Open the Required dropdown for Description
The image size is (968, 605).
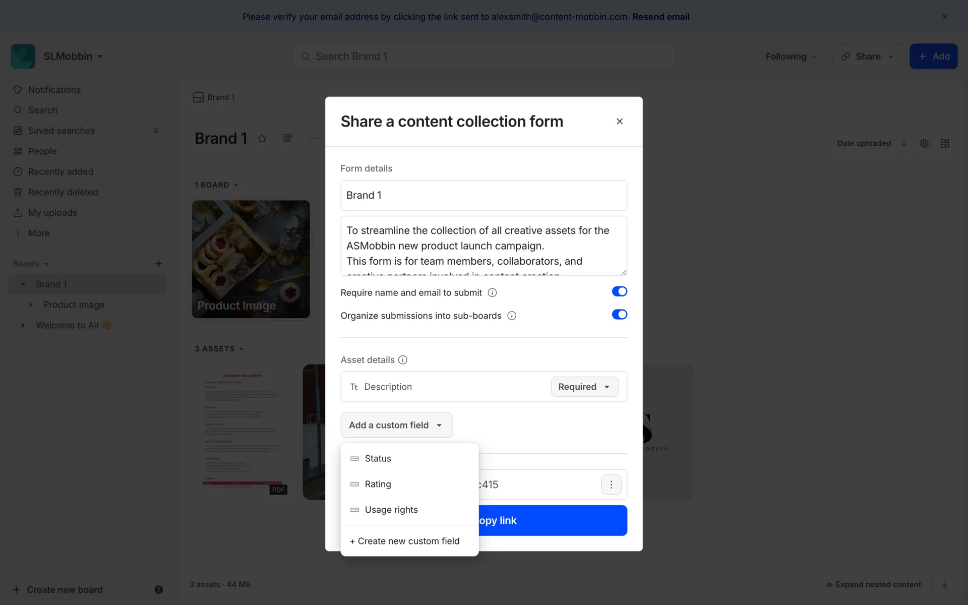(x=584, y=387)
